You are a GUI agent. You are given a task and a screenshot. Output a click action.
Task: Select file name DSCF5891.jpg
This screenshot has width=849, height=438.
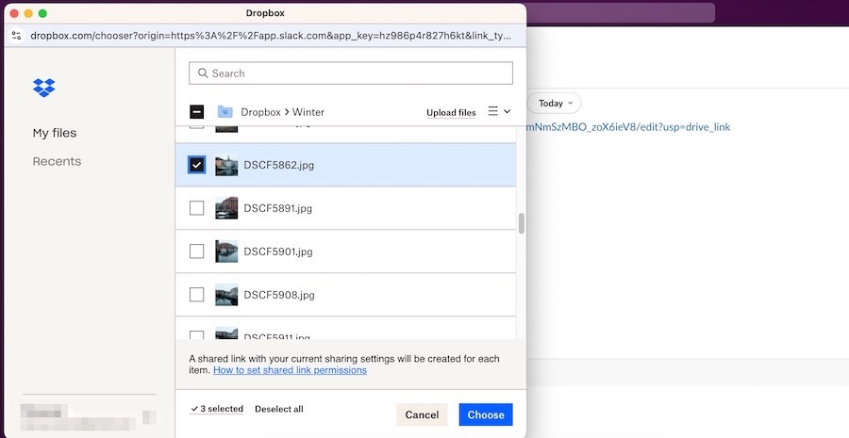[x=277, y=209]
